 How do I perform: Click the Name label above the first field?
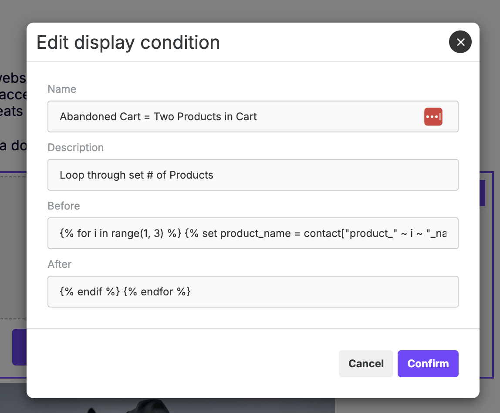(61, 89)
